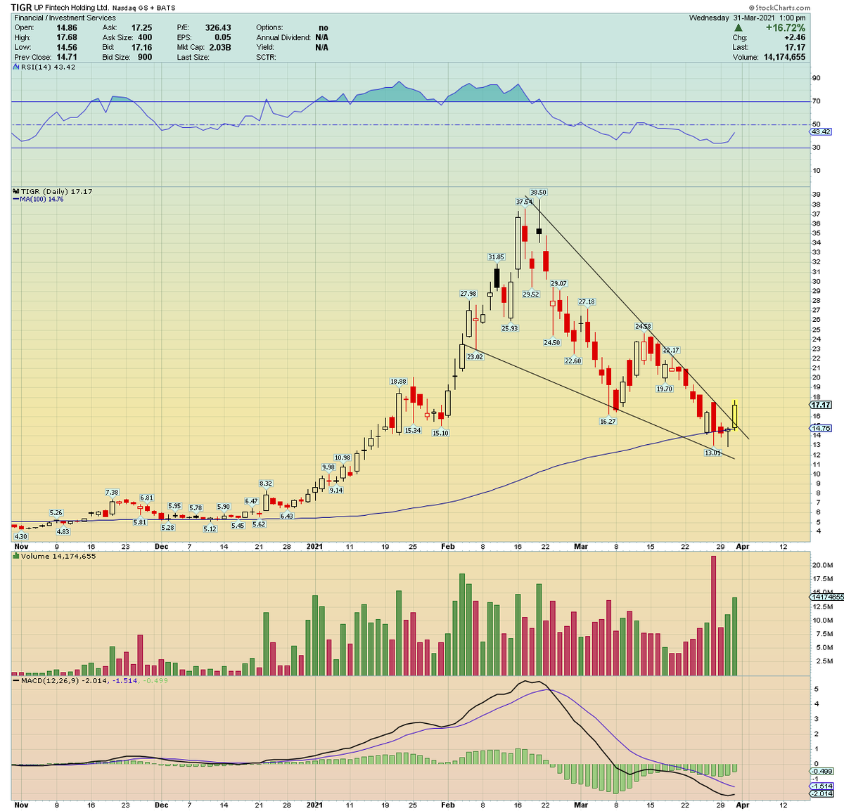Click the tallest red volume bar
The height and width of the screenshot is (811, 844).
point(713,616)
